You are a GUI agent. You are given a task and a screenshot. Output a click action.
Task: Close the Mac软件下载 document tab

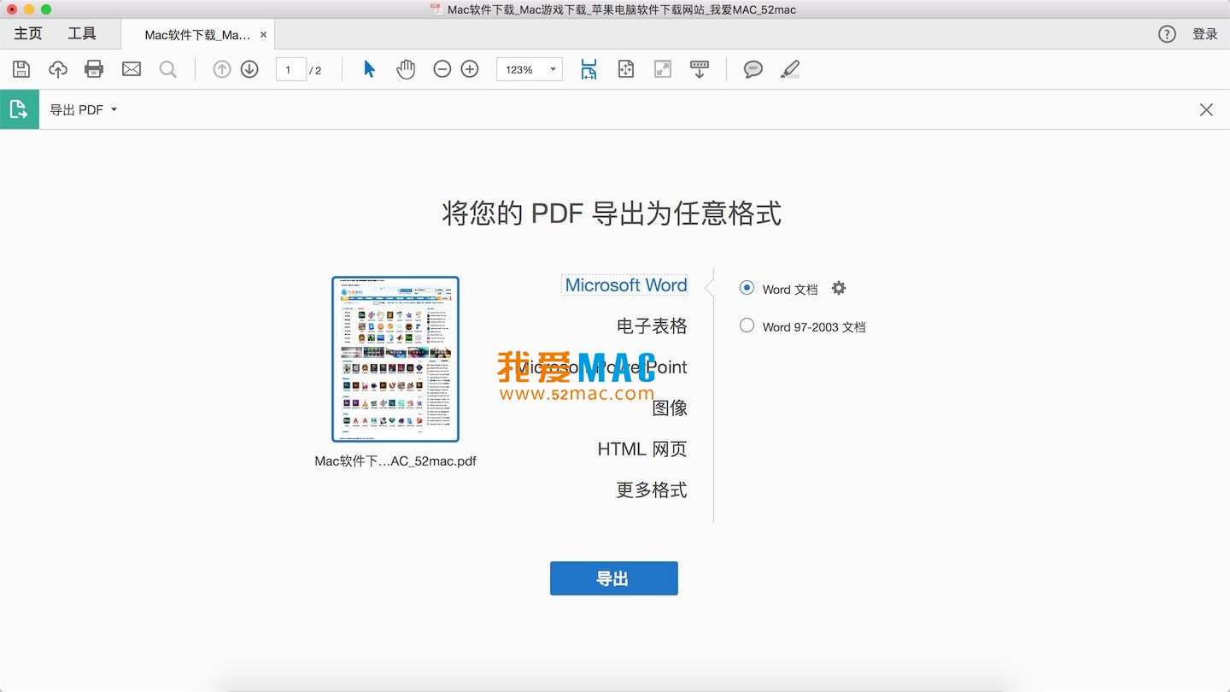263,35
